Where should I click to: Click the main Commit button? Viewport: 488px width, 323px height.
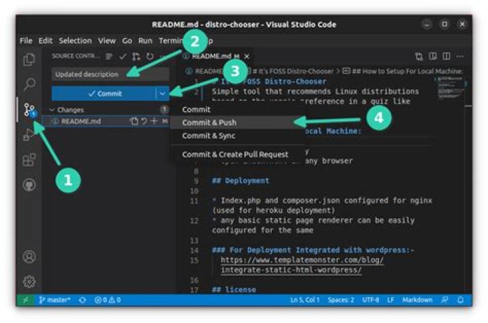104,93
